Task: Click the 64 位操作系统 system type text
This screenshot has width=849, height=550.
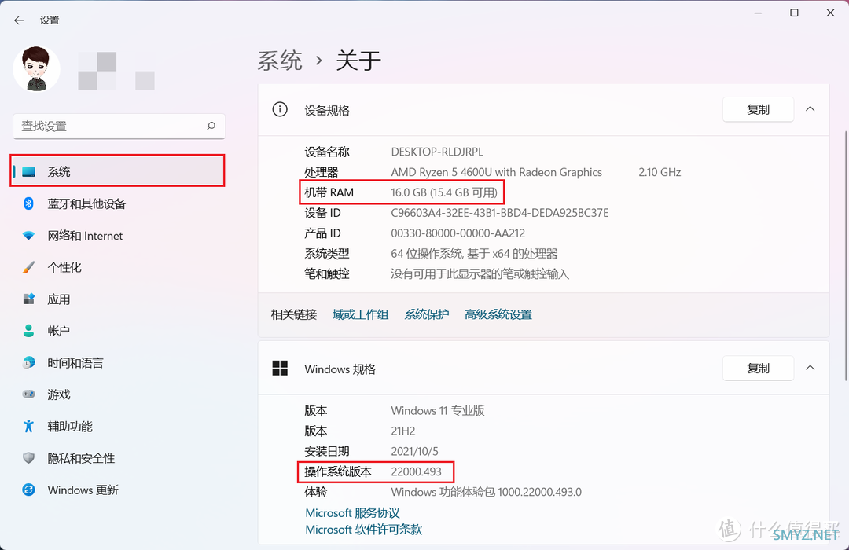Action: (x=474, y=253)
